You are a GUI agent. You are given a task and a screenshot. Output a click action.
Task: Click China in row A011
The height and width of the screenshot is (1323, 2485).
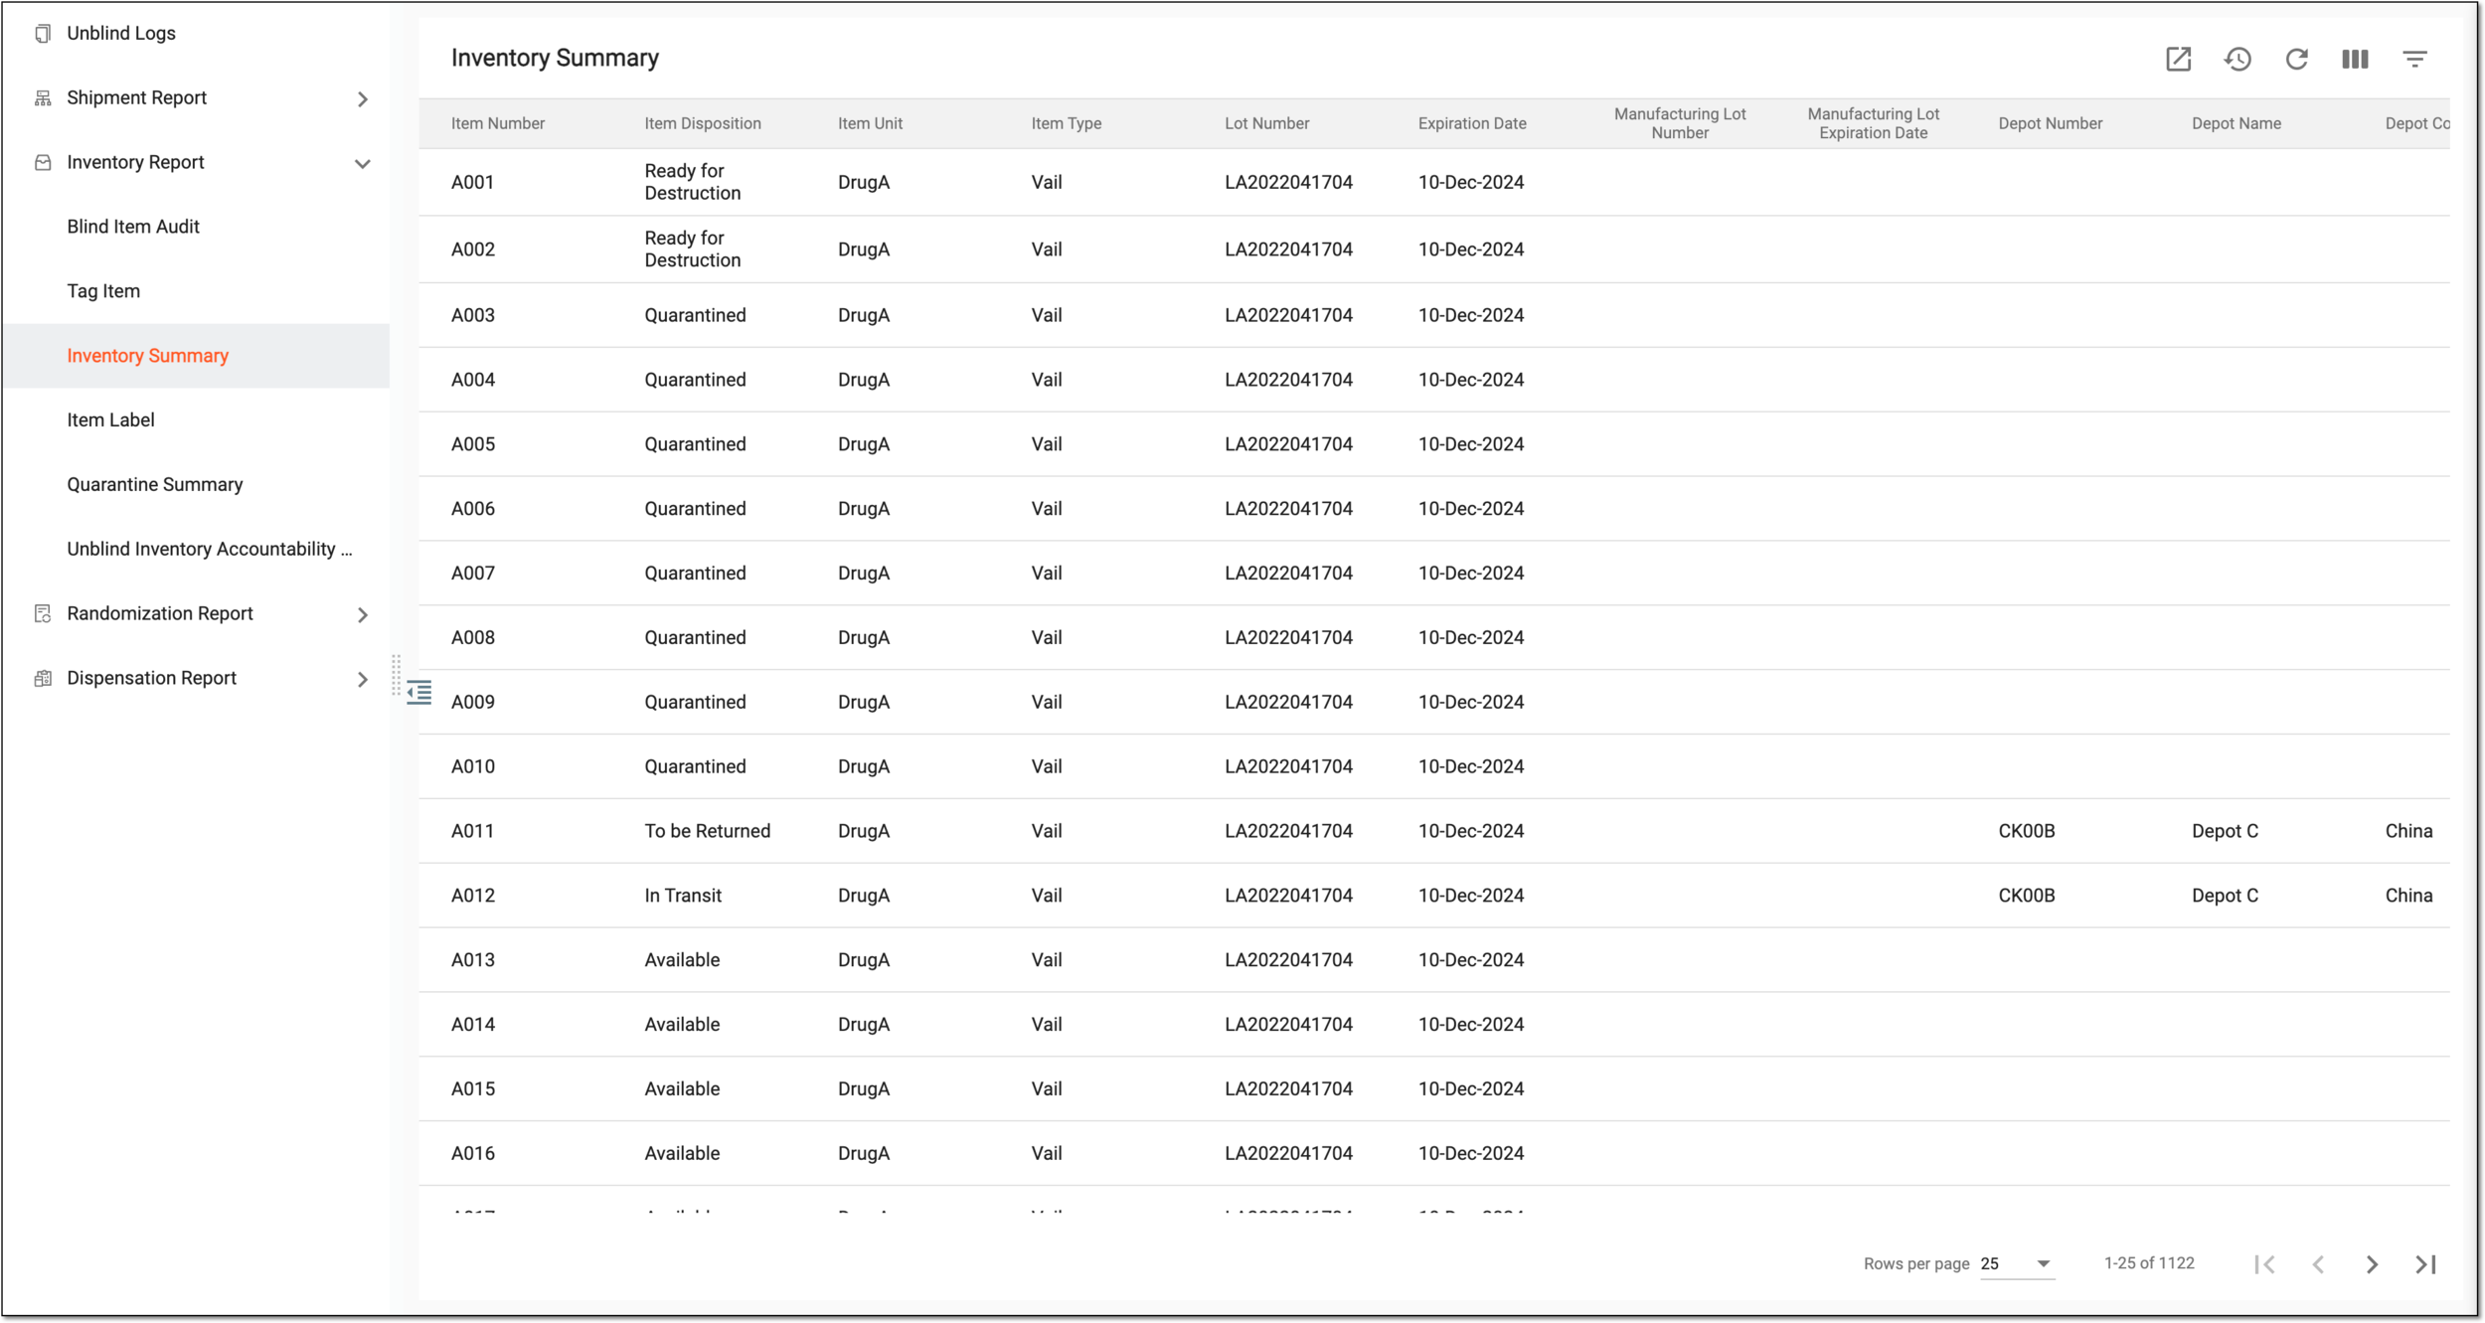point(2409,831)
